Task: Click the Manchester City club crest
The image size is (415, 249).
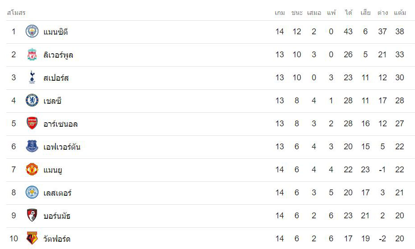Action: click(x=32, y=32)
